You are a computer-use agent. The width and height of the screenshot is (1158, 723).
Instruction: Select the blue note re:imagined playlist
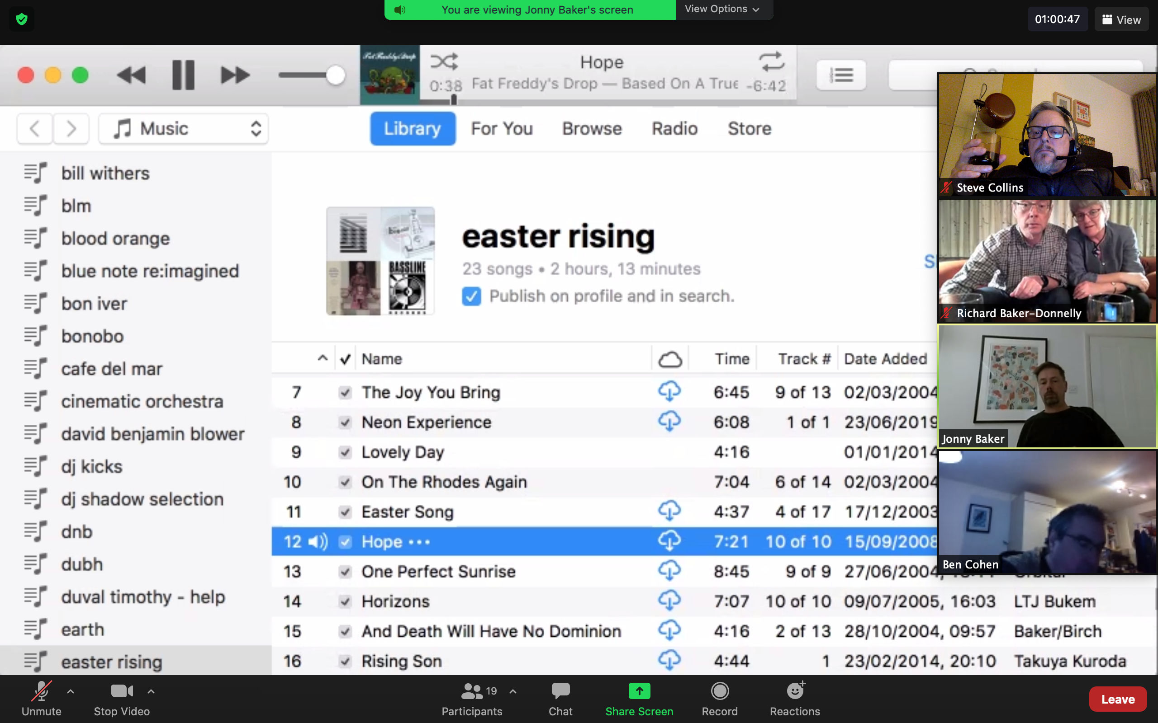[x=136, y=271]
